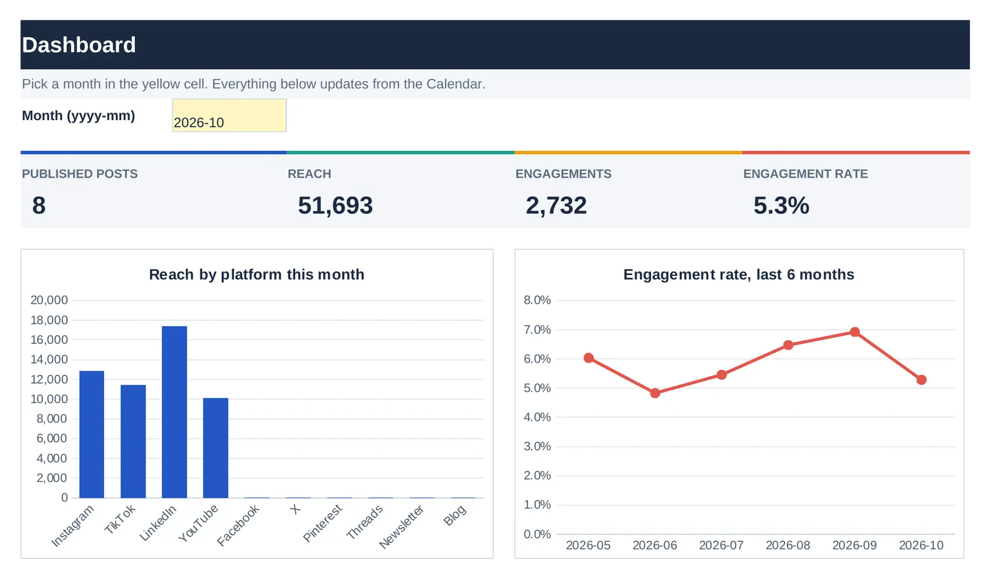The height and width of the screenshot is (579, 990).
Task: Click the 20,000 y-axis label
Action: (x=49, y=300)
